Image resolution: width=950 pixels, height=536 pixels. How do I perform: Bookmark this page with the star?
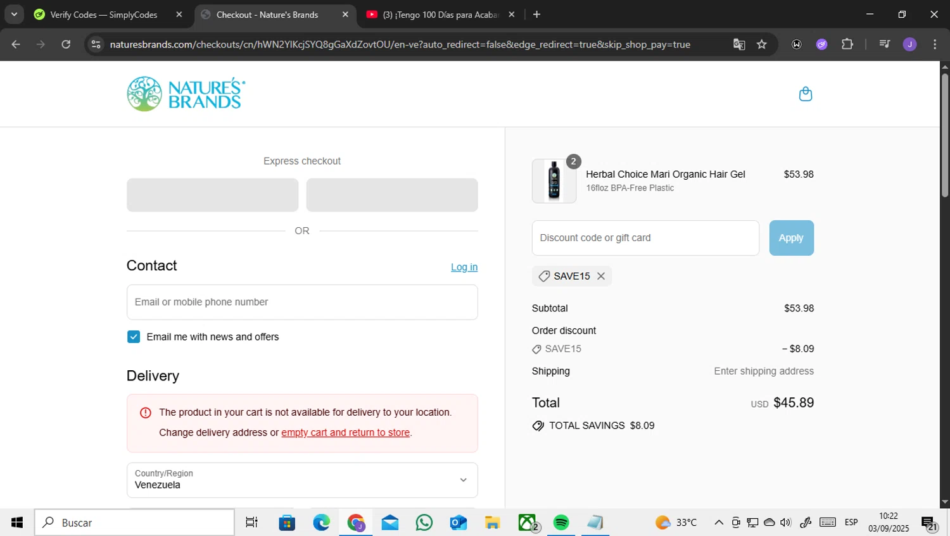(762, 44)
